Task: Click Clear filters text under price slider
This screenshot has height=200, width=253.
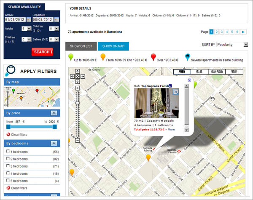Action: click(x=19, y=135)
